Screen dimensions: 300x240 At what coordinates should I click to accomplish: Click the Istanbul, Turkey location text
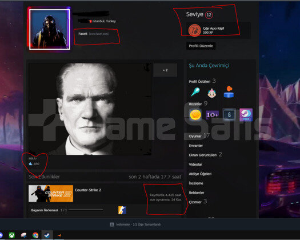point(104,21)
